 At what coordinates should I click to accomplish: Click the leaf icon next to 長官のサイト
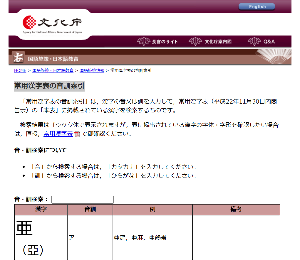144,41
